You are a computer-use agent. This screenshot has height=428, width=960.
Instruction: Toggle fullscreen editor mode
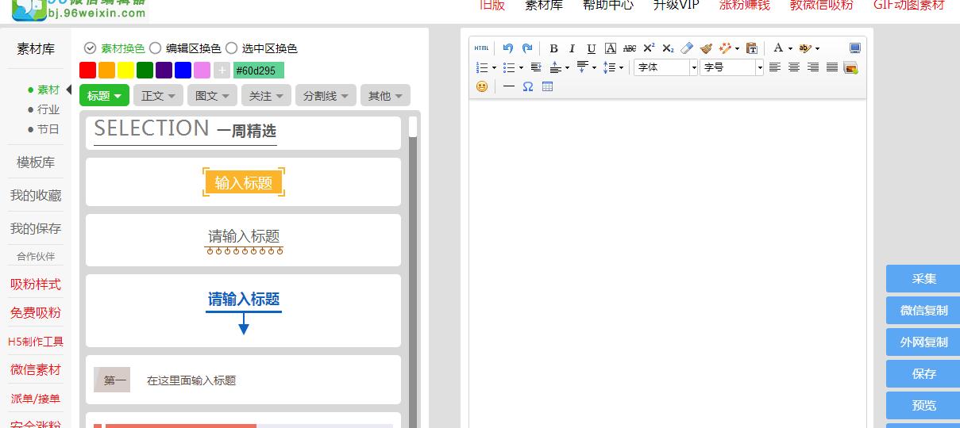[855, 48]
